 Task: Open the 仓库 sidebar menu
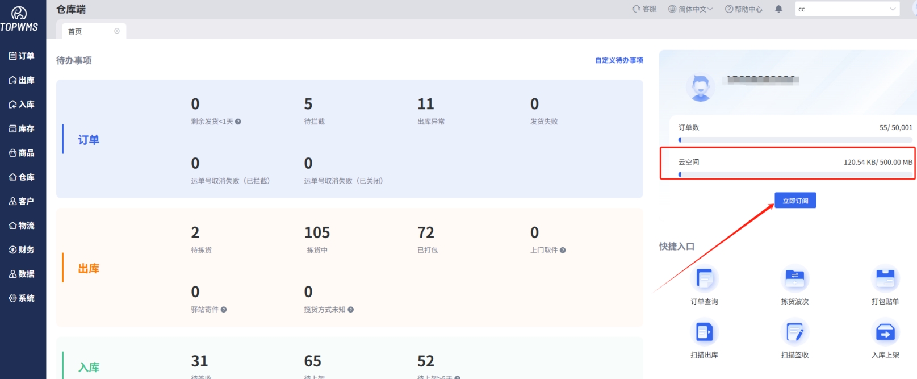pyautogui.click(x=22, y=177)
